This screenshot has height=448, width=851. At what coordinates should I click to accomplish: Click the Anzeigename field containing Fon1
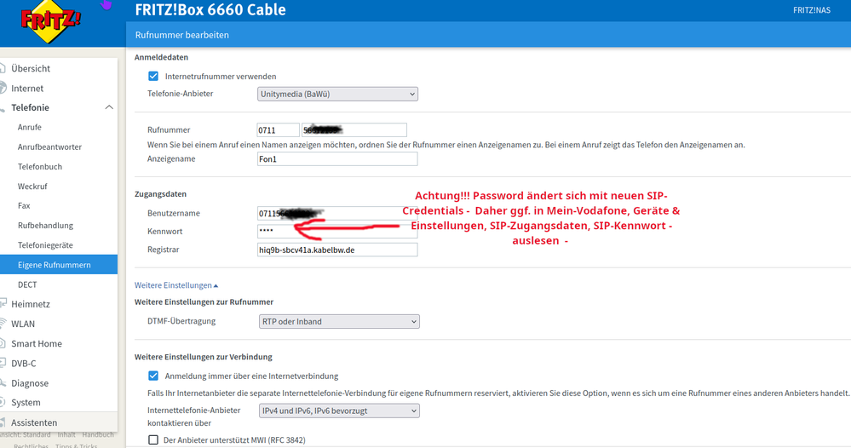[337, 159]
